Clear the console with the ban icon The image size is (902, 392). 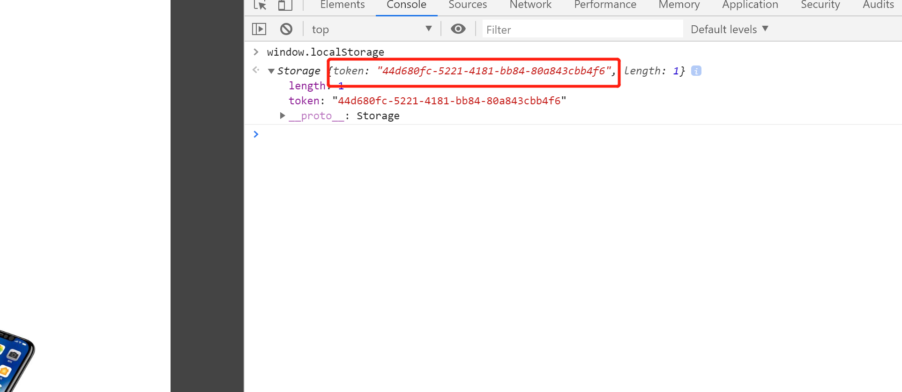point(286,29)
